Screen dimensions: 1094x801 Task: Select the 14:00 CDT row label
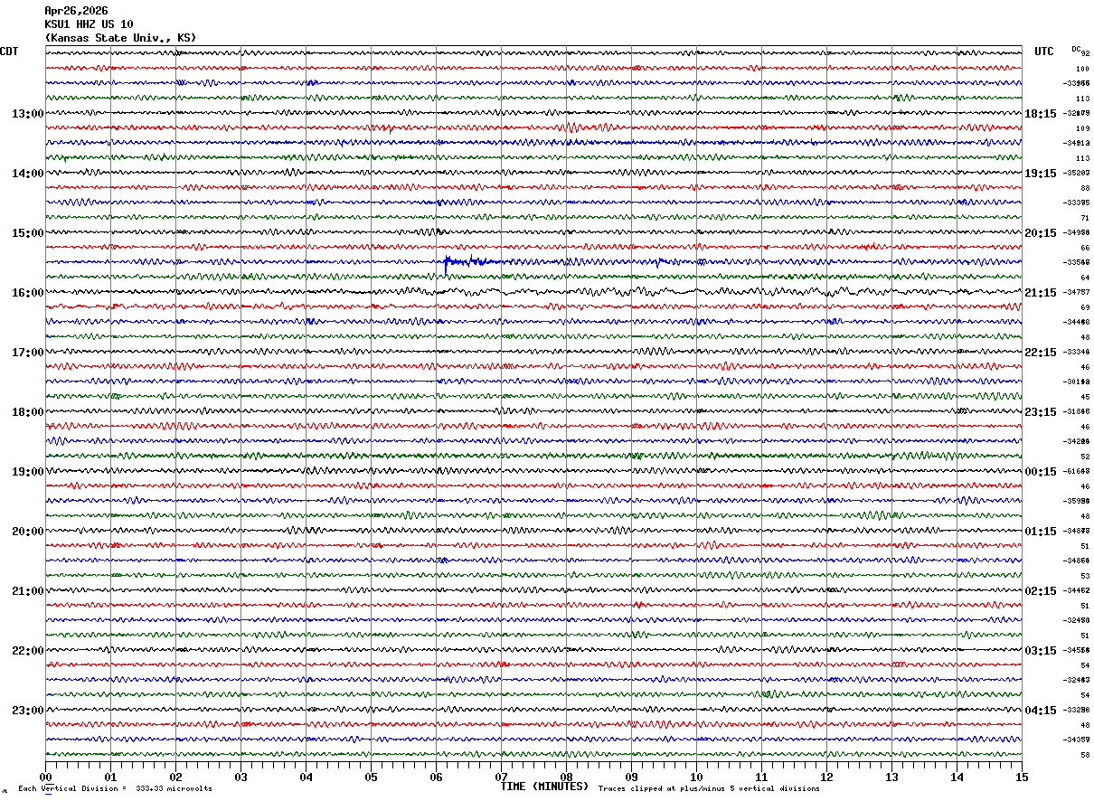click(28, 174)
